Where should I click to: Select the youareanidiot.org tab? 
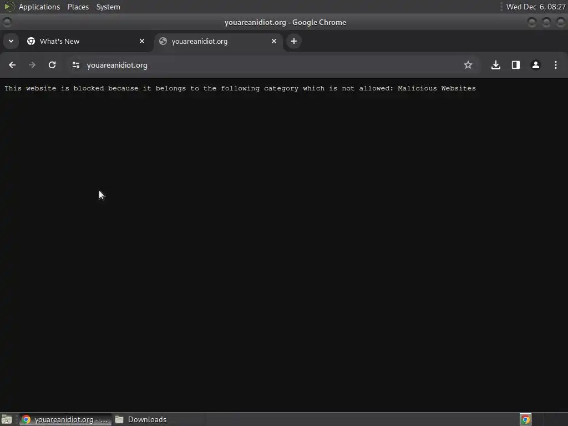pyautogui.click(x=219, y=41)
